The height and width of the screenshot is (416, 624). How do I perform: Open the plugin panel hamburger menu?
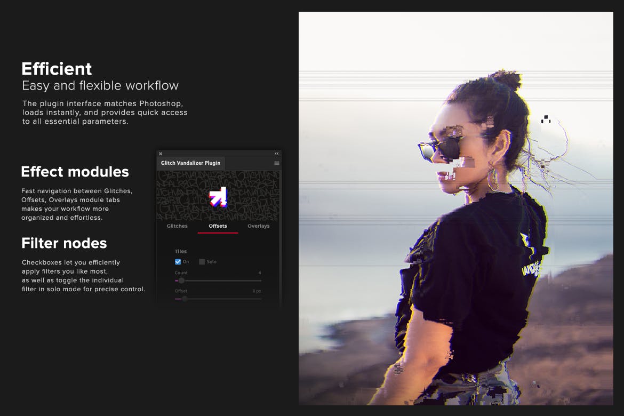point(277,163)
